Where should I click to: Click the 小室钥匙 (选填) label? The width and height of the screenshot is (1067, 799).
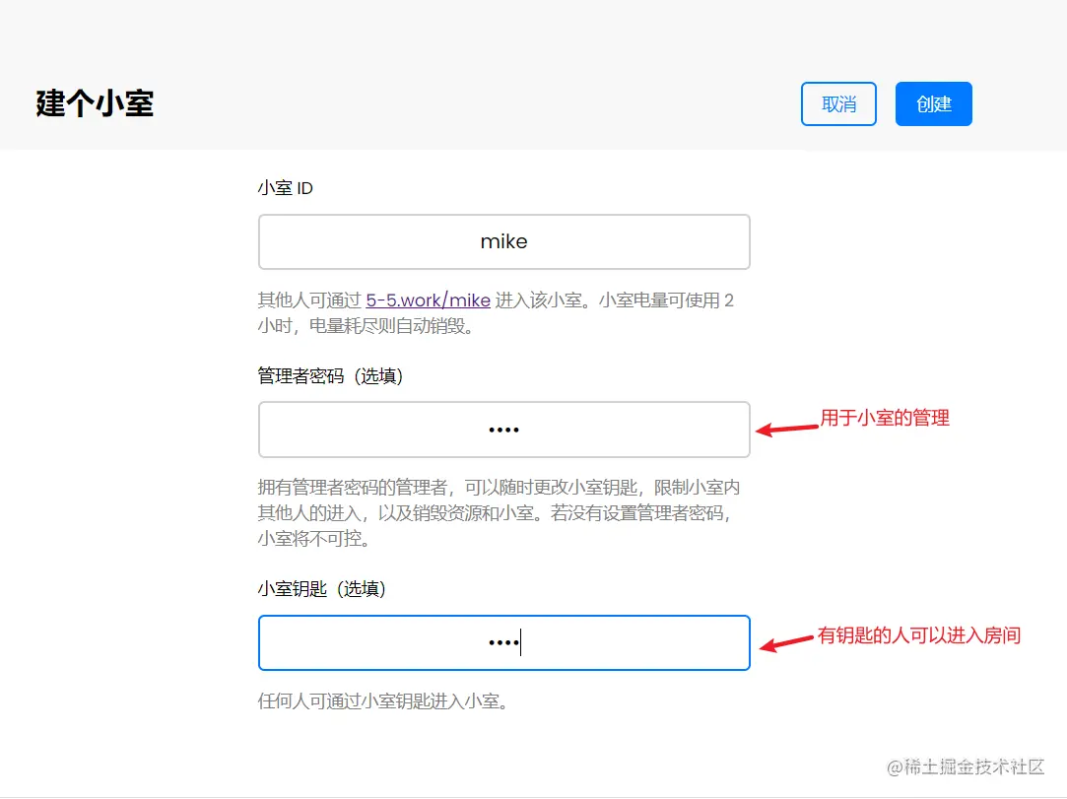click(x=322, y=589)
